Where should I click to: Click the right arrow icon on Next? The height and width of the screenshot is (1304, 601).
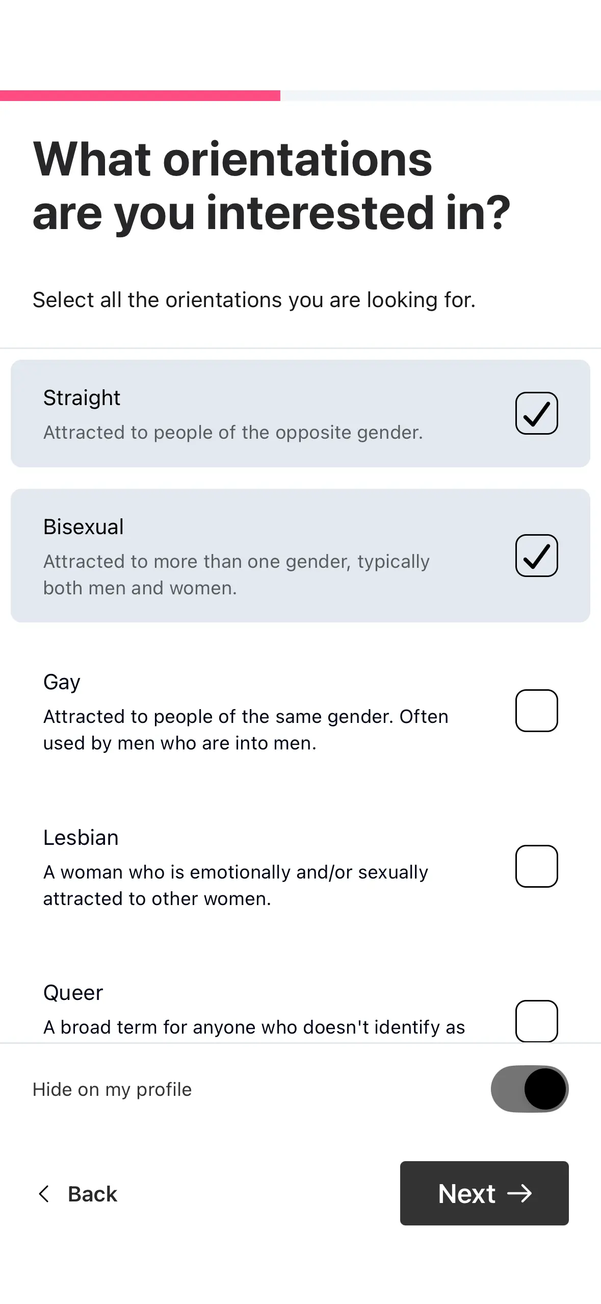click(519, 1193)
